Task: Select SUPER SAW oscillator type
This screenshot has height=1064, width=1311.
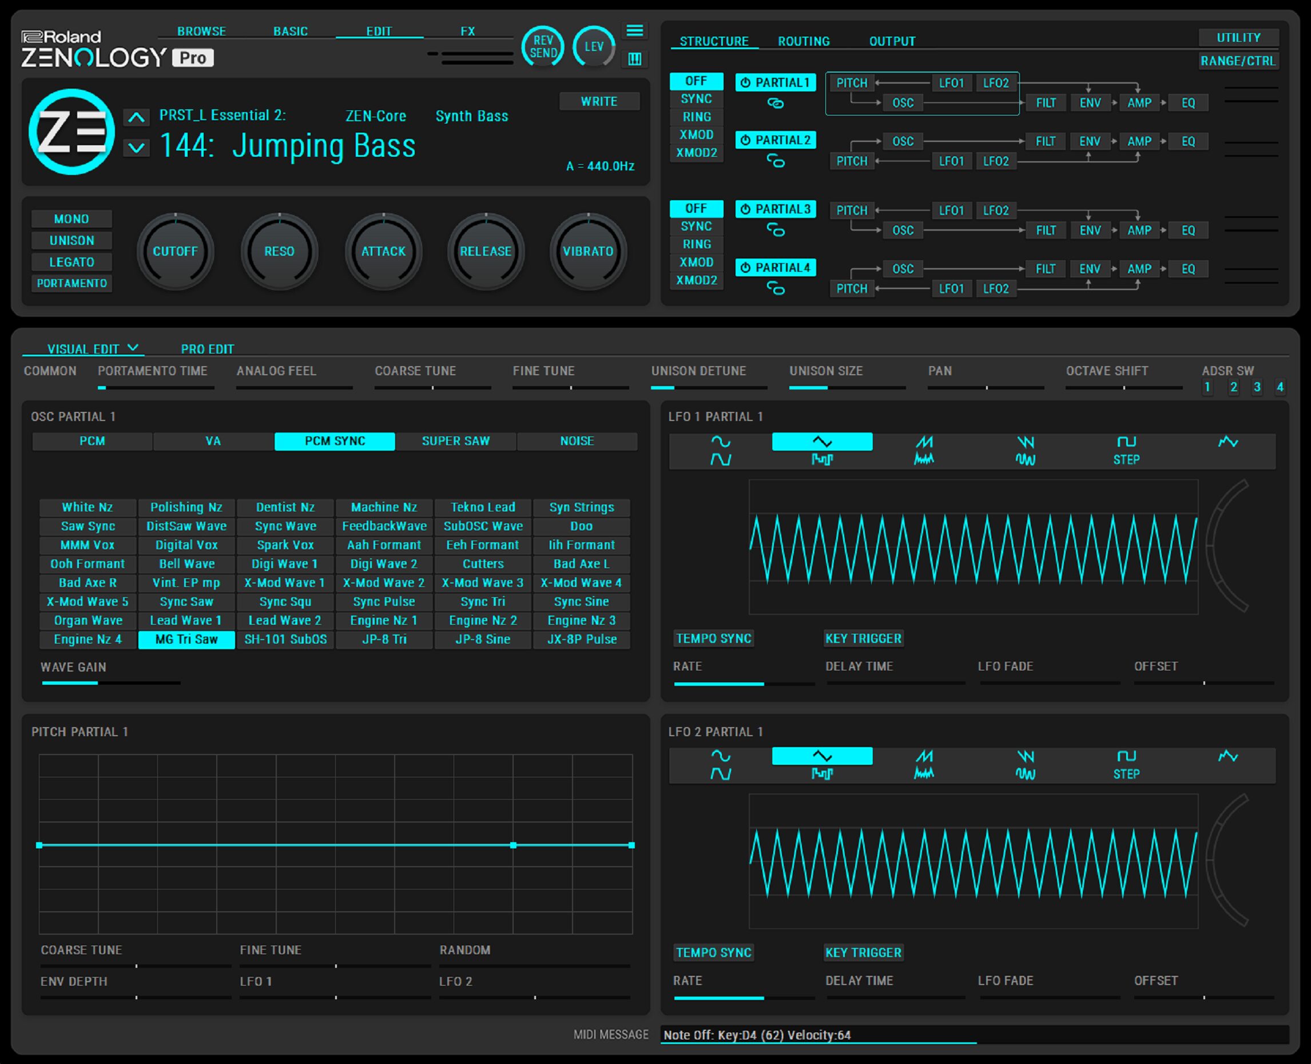Action: point(455,440)
